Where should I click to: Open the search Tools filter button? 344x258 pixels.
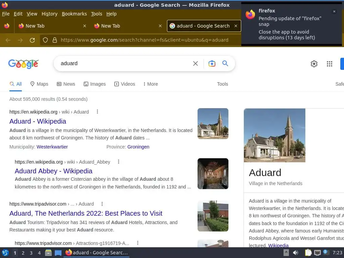click(222, 84)
